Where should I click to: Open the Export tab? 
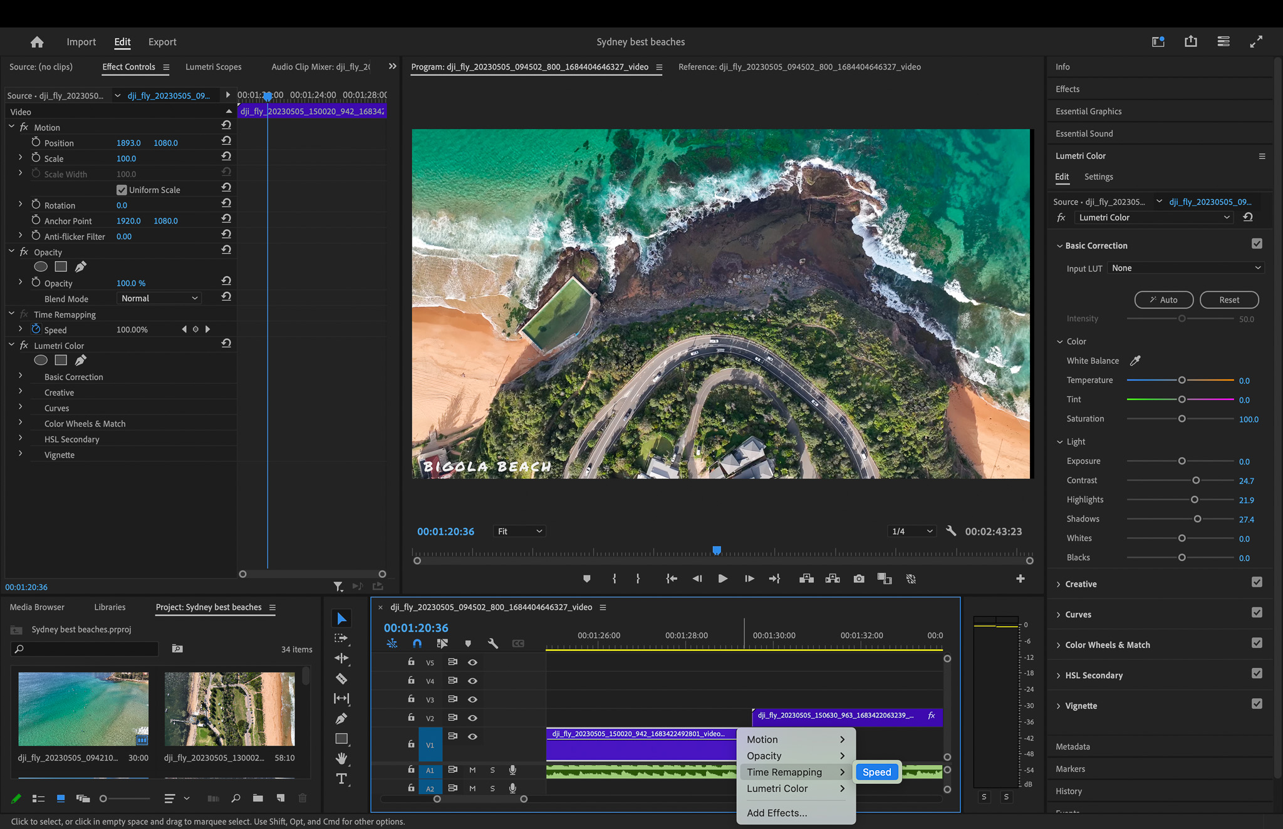point(162,42)
